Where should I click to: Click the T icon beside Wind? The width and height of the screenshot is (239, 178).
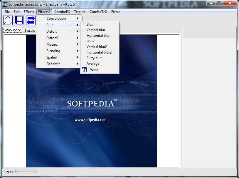click(x=84, y=70)
